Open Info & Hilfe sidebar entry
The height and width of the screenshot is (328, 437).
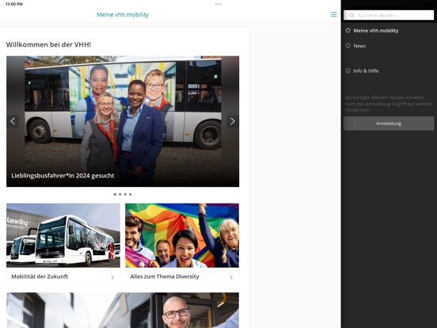[366, 71]
